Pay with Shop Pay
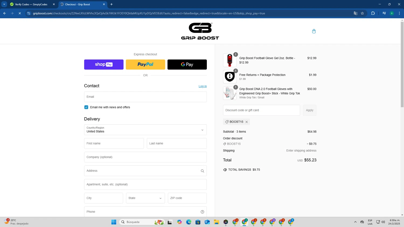The height and width of the screenshot is (227, 404). click(104, 65)
